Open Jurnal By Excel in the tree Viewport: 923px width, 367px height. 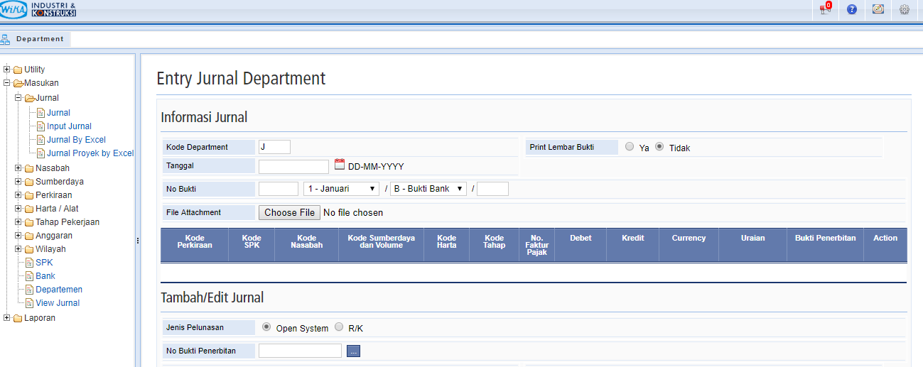tap(76, 140)
